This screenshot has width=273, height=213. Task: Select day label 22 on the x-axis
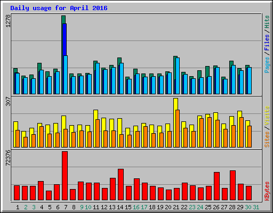pyautogui.click(x=184, y=207)
